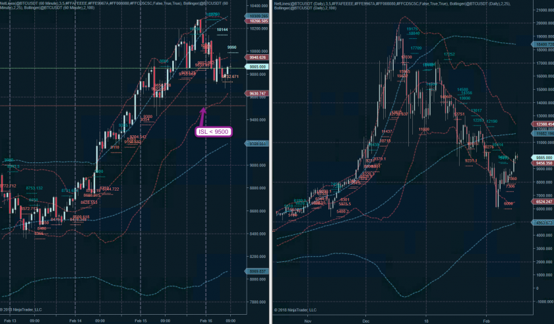Click the 9456.350 red marker on daily chart
This screenshot has height=324, width=554.
pos(543,163)
